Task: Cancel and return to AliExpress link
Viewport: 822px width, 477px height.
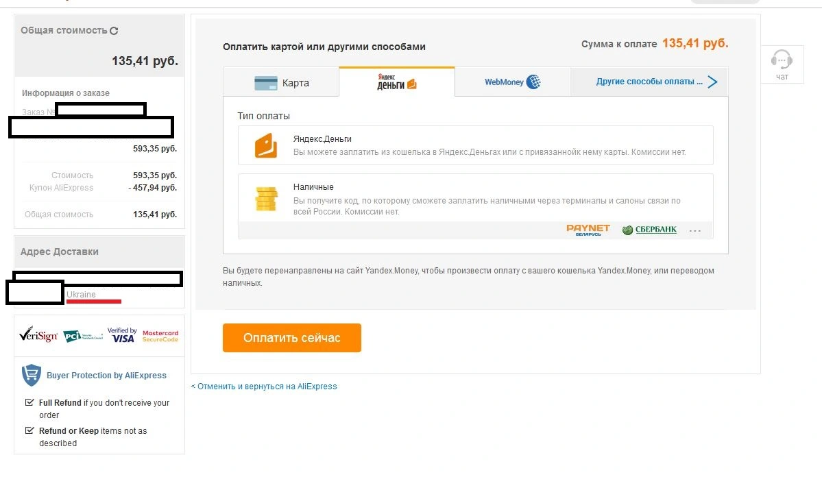Action: point(264,387)
